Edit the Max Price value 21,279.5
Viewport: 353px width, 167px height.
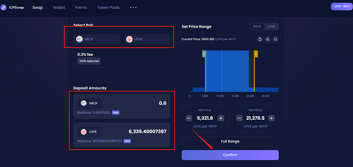tap(255, 118)
